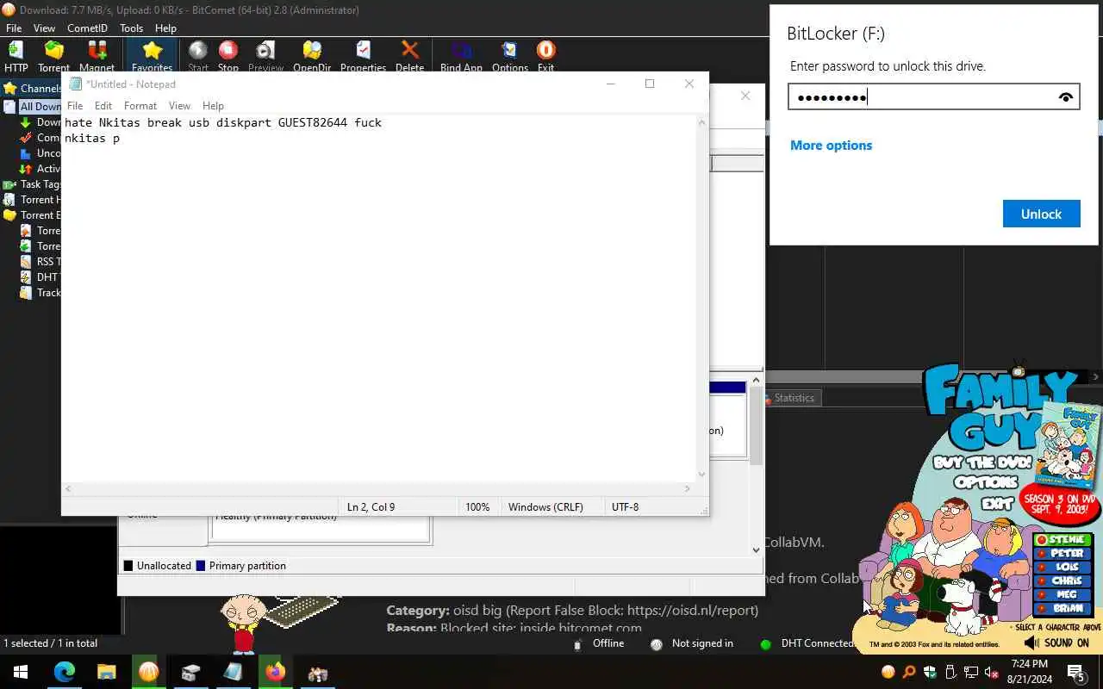Click the HTTP download toolbar icon
Screen dimensions: 1103x689
pyautogui.click(x=16, y=56)
